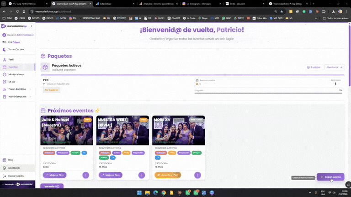Open the USERS bookmark
Viewport: 351px width, 197px height.
pyautogui.click(x=20, y=18)
